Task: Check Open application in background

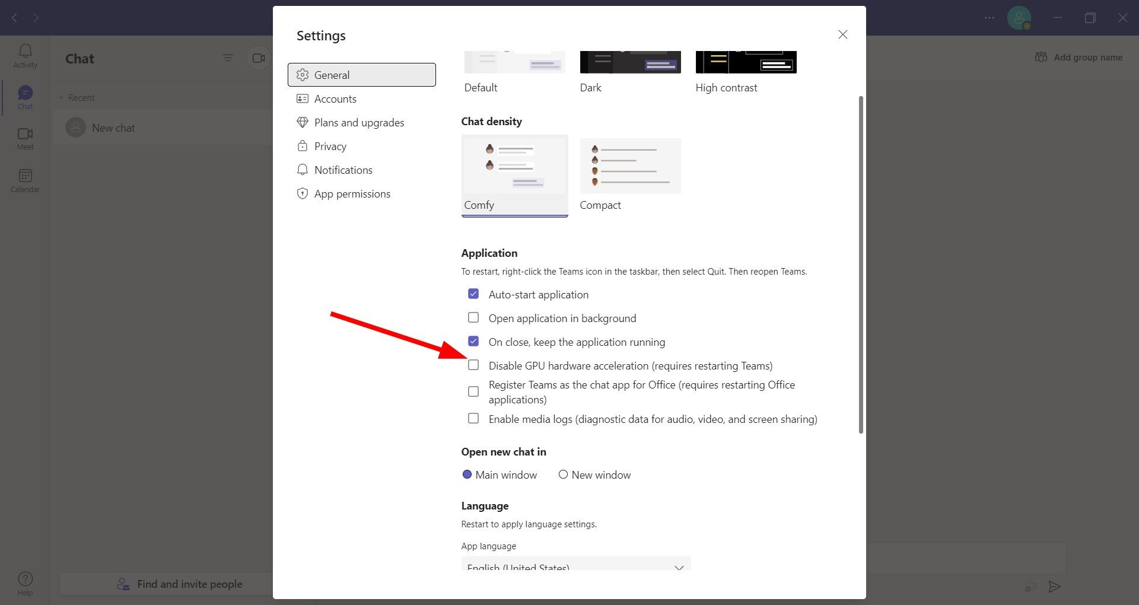Action: click(x=473, y=317)
